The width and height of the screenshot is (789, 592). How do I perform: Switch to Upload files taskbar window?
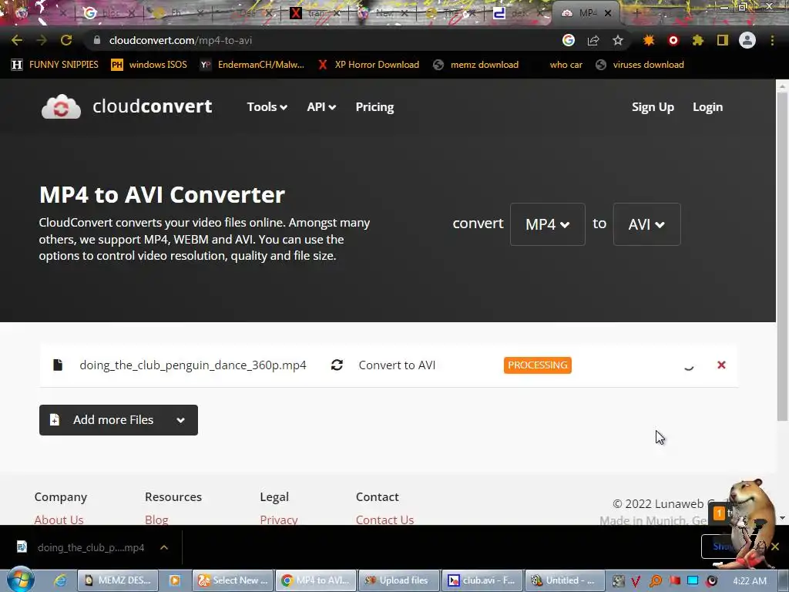click(x=398, y=580)
